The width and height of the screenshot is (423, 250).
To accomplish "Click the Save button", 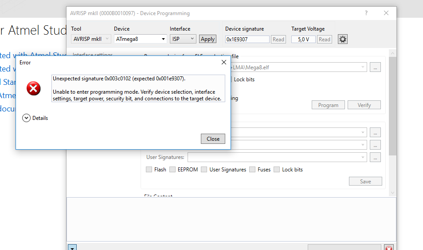I will 365,181.
